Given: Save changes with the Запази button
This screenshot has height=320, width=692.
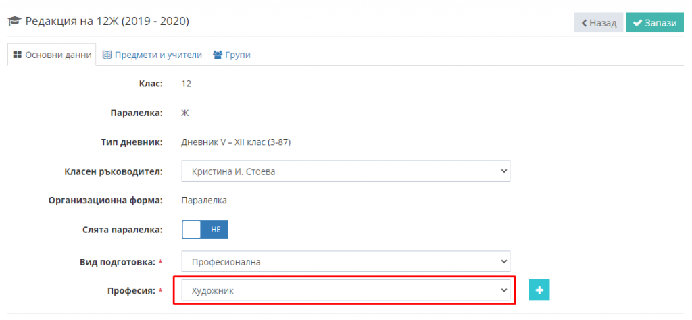Looking at the screenshot, I should pos(655,23).
